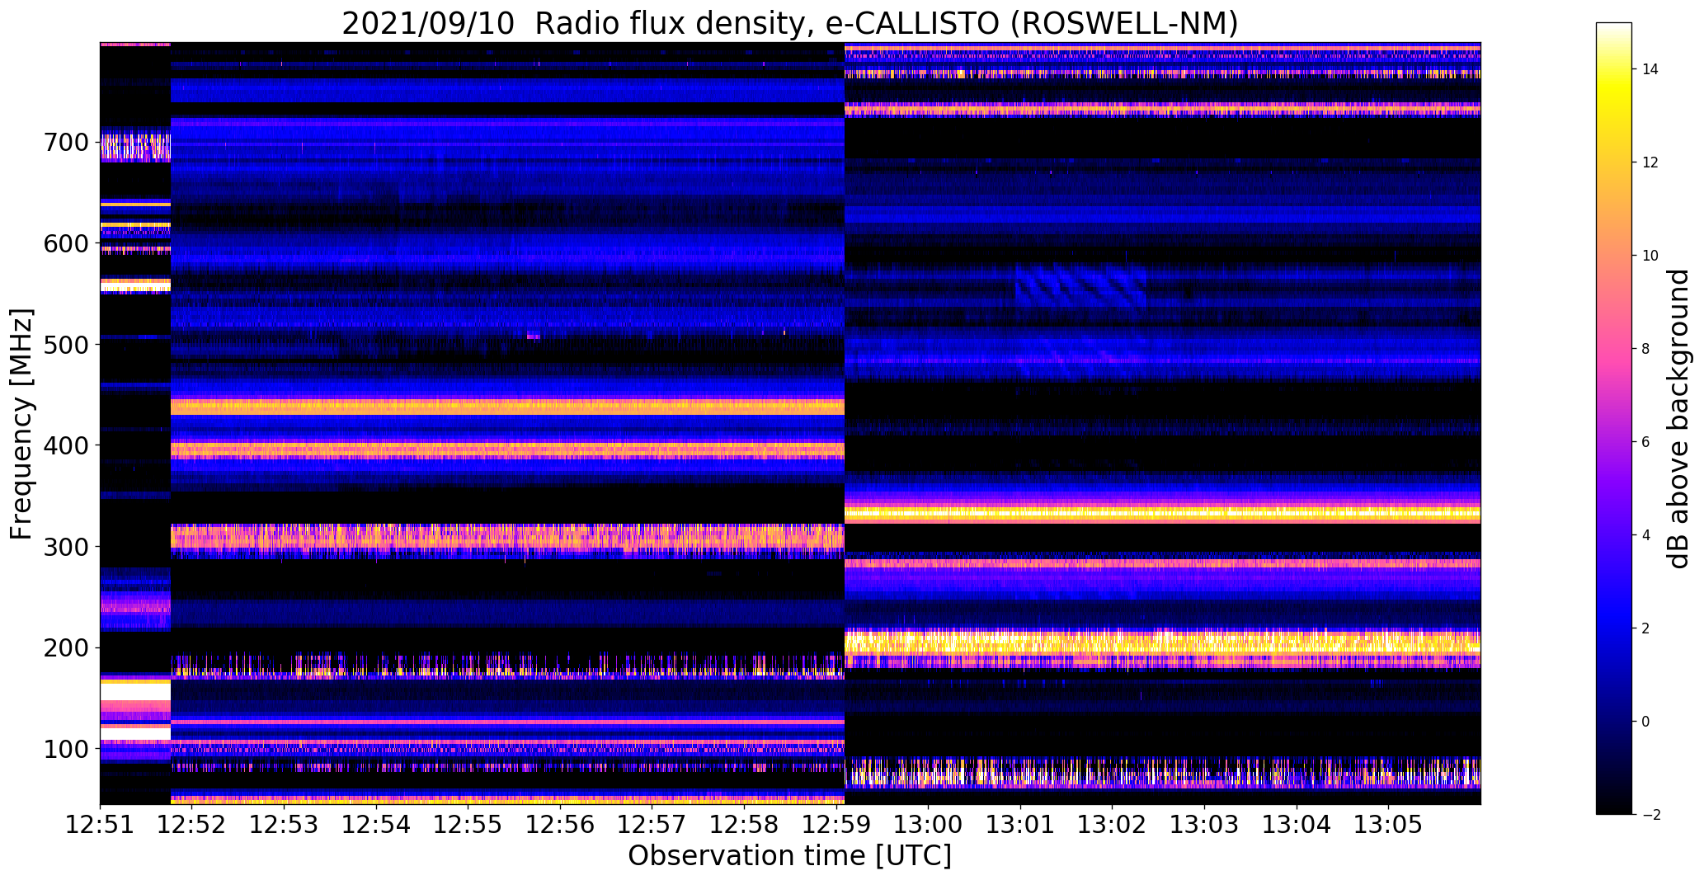Click the 13:03 time tick label

[1204, 823]
